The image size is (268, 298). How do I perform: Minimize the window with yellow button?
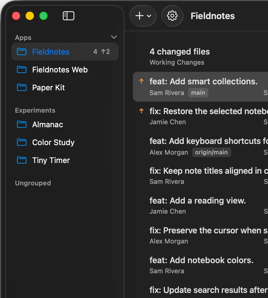[x=30, y=16]
